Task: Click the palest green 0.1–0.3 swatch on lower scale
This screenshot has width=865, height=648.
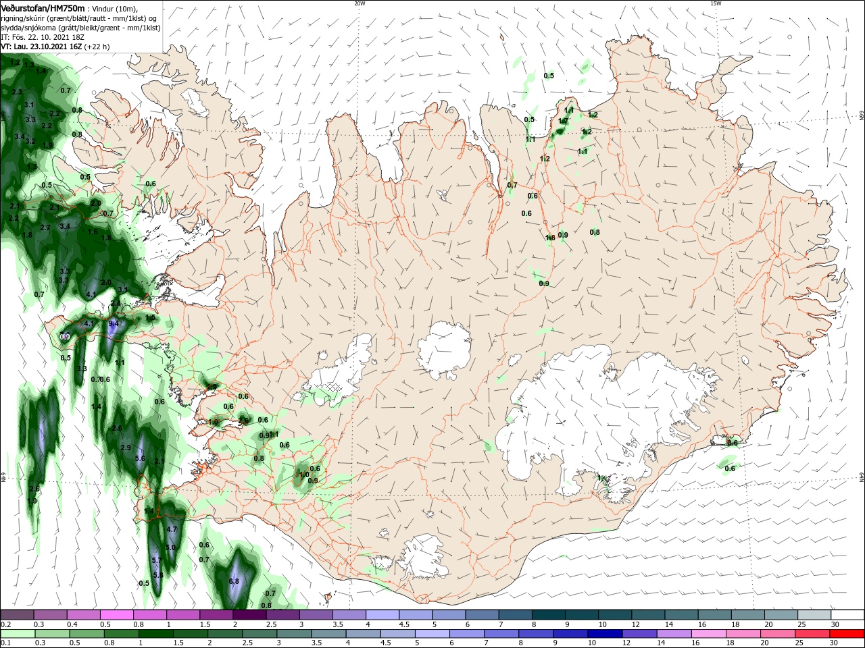Action: 17,634
